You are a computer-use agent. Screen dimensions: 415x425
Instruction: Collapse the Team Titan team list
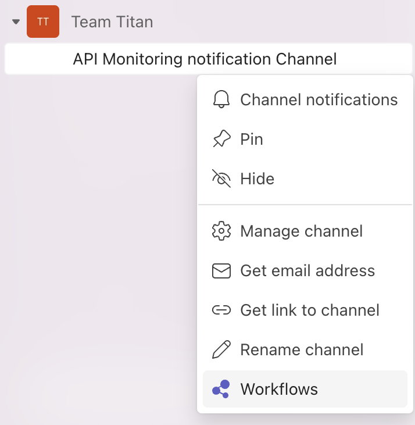coord(16,22)
